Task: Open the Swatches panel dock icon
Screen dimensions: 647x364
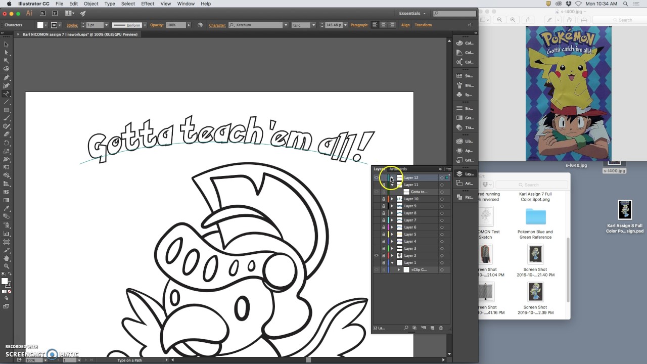Action: [465, 76]
